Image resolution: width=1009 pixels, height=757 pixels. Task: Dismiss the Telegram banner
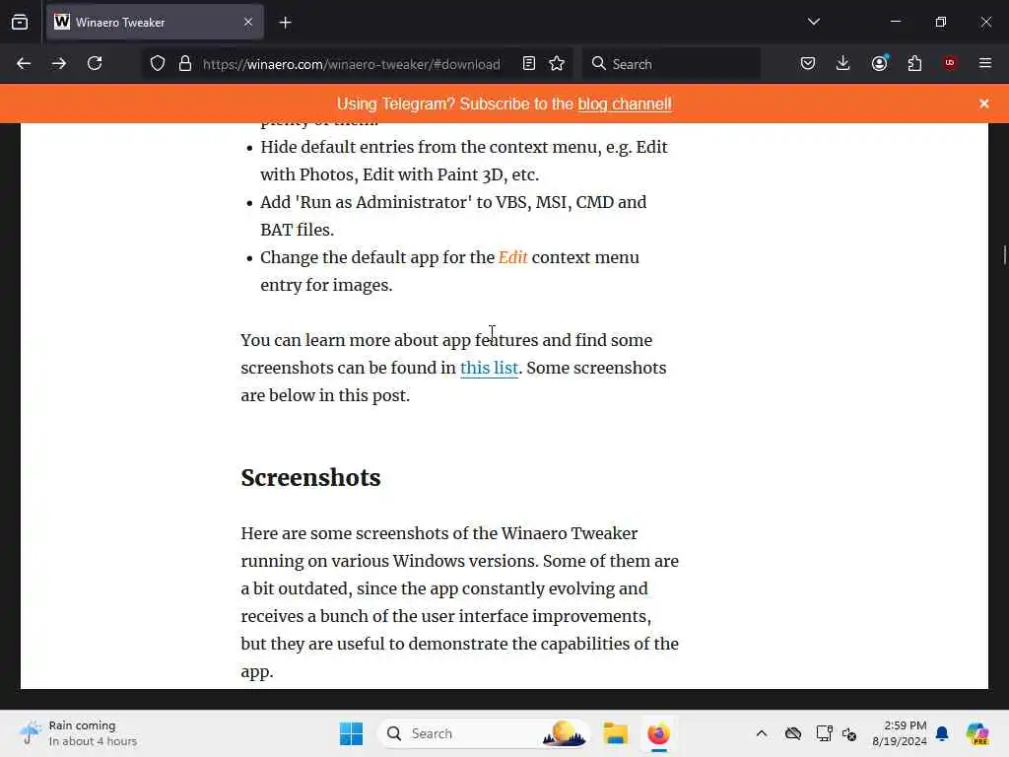tap(984, 103)
